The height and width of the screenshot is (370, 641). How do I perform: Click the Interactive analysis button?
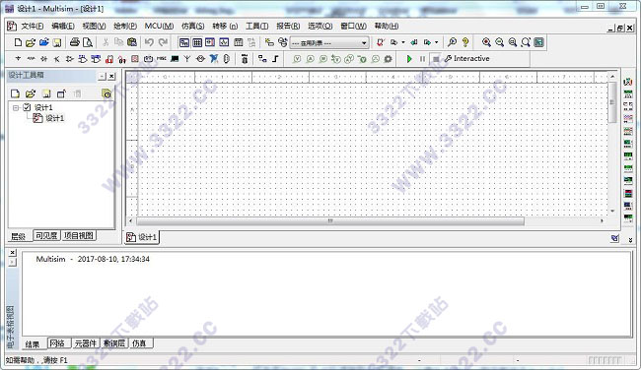(x=466, y=59)
